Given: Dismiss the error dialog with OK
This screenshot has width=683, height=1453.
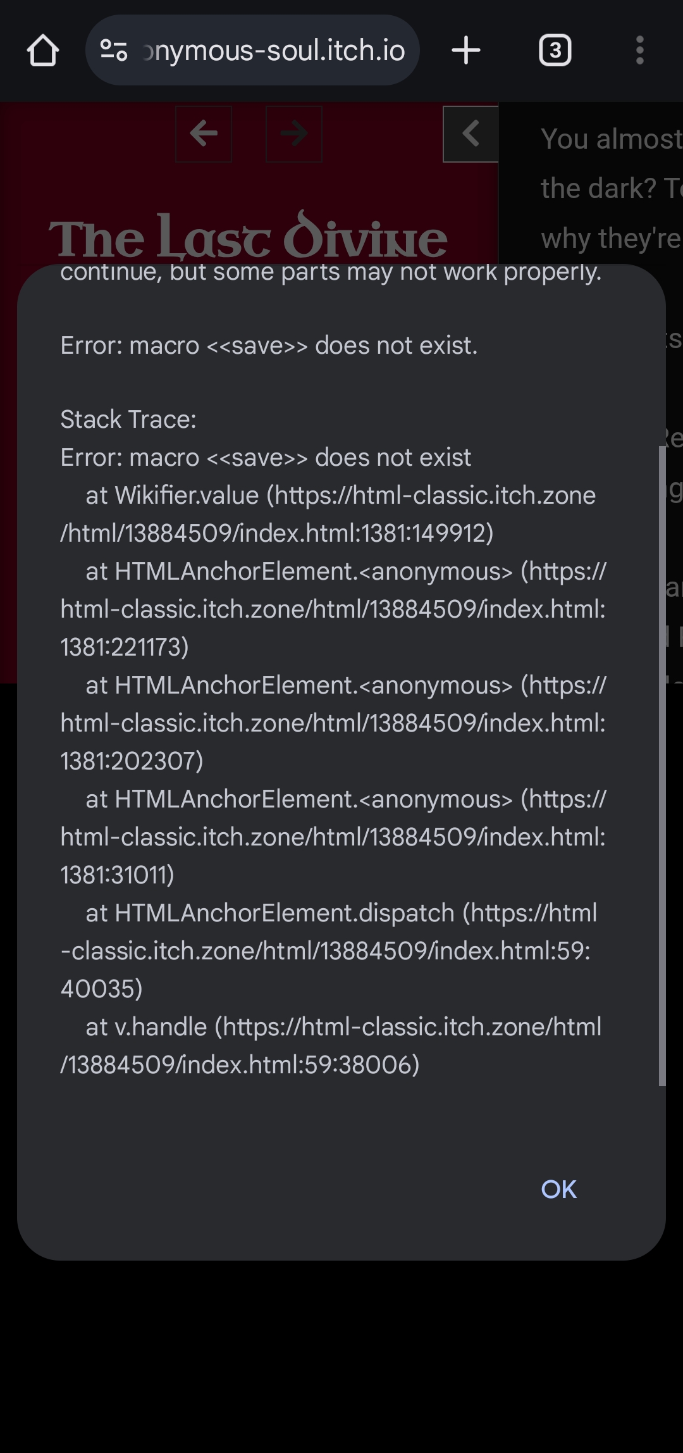Looking at the screenshot, I should [559, 1190].
